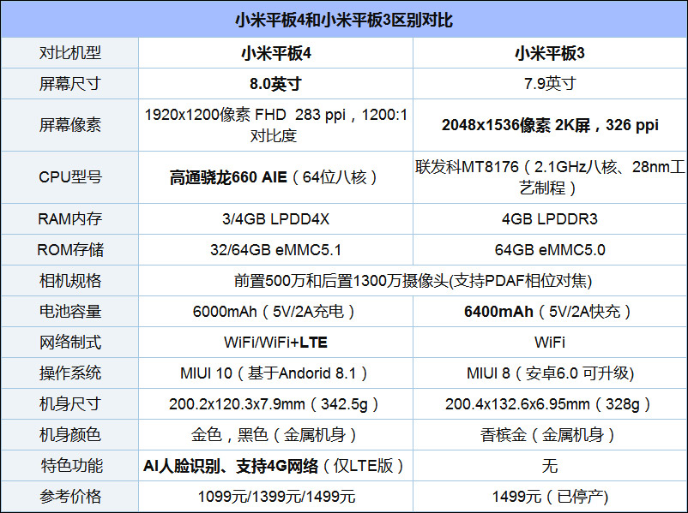Select the 操作系统 row label

[x=70, y=373]
